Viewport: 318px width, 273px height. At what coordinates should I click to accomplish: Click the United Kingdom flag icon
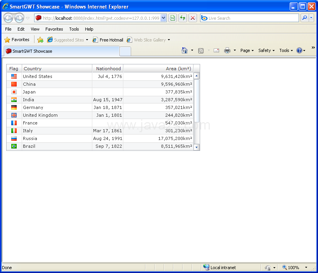tap(14, 115)
